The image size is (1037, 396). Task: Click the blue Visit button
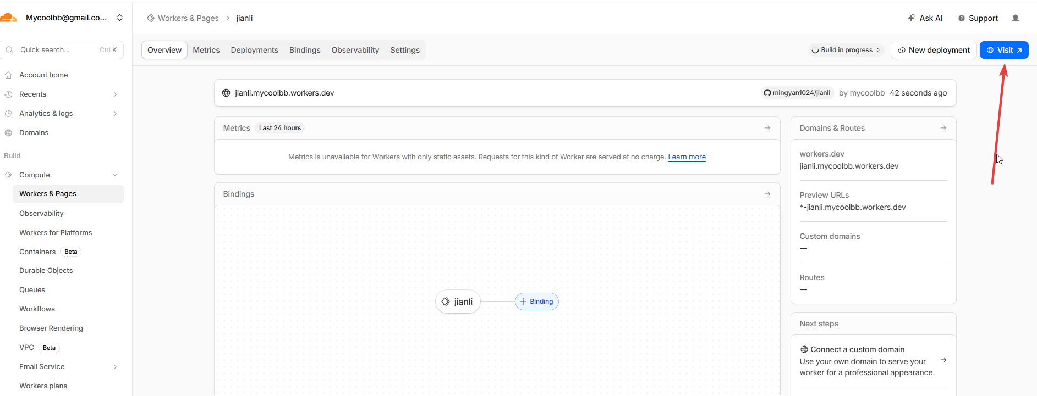pos(1004,50)
